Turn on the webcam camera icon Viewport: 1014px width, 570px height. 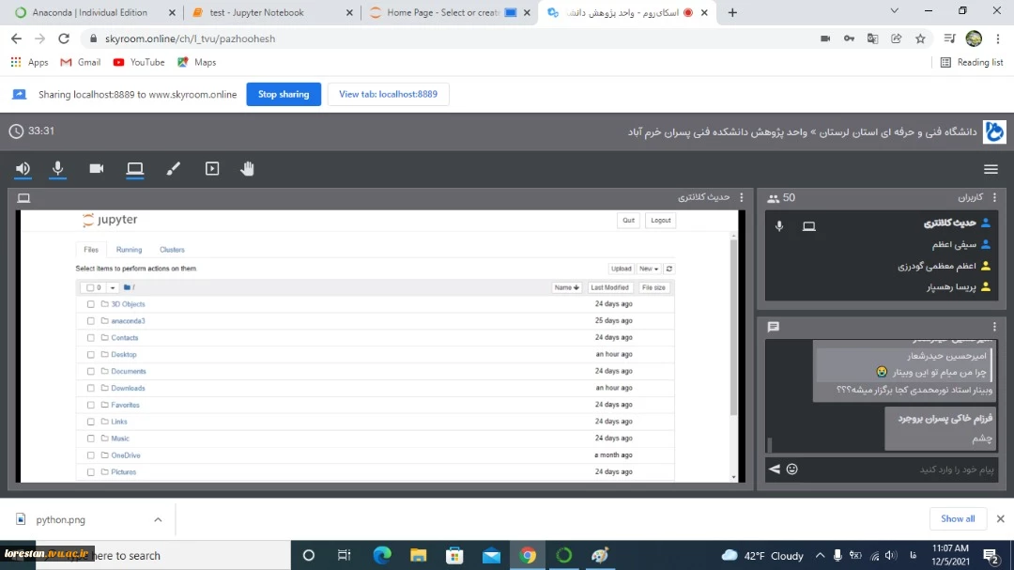[97, 169]
